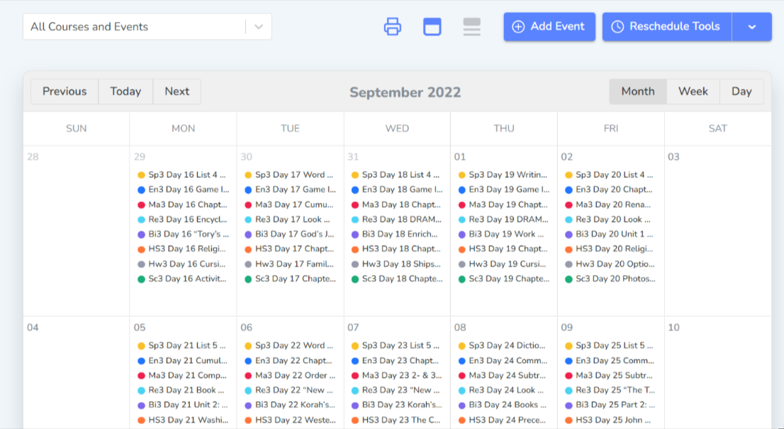Open Re3 Day 25 "The T event
Viewport: 784px width, 429px height.
(x=610, y=390)
